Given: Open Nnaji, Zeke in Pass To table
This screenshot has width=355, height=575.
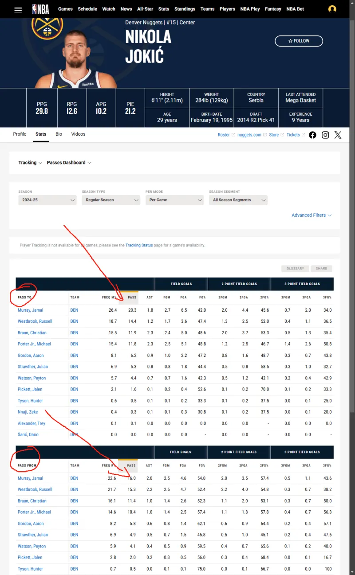Looking at the screenshot, I should click(28, 412).
